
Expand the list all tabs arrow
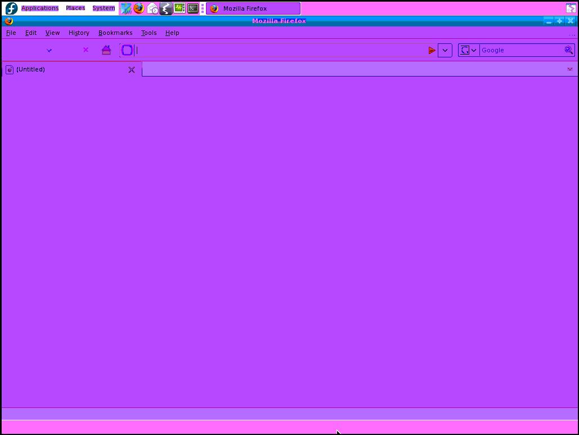pos(569,69)
